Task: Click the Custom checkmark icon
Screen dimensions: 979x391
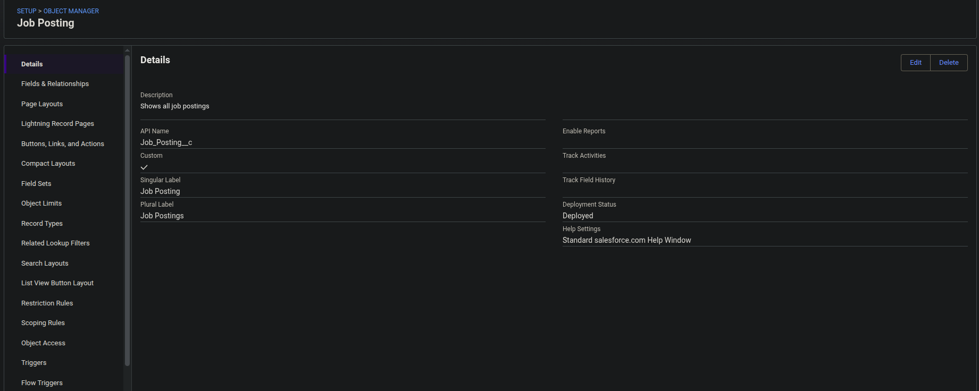Action: 144,167
